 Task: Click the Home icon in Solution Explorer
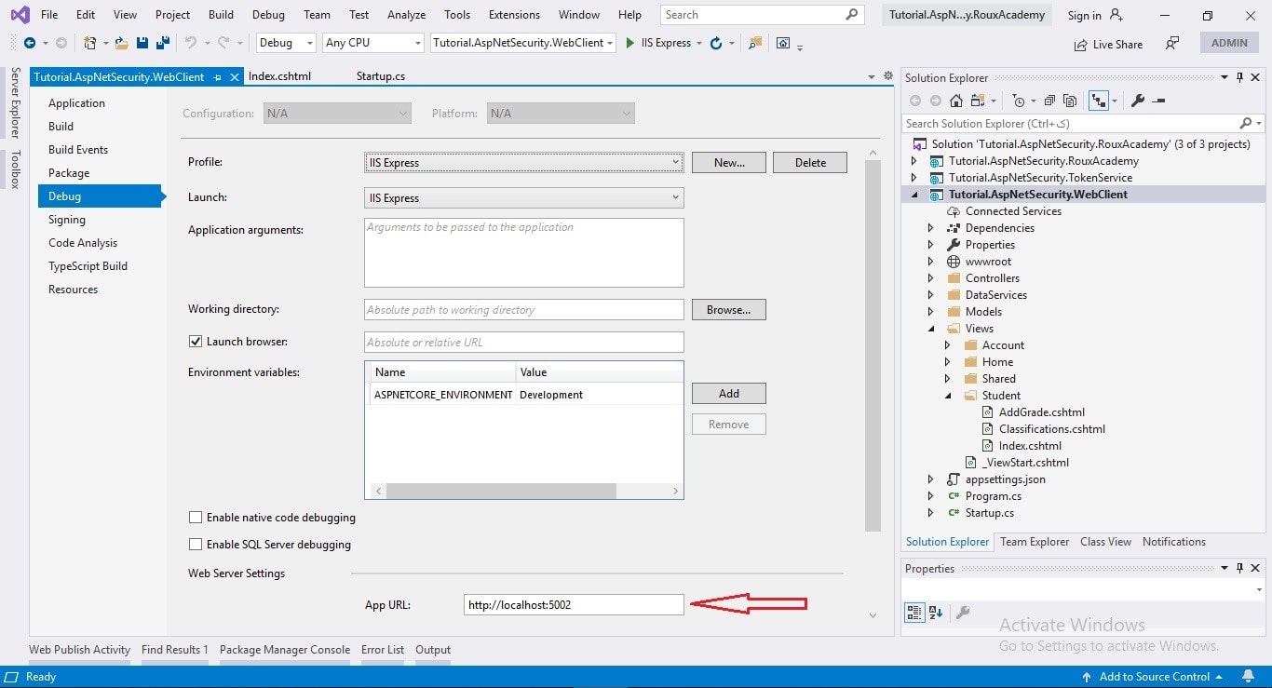coord(956,101)
